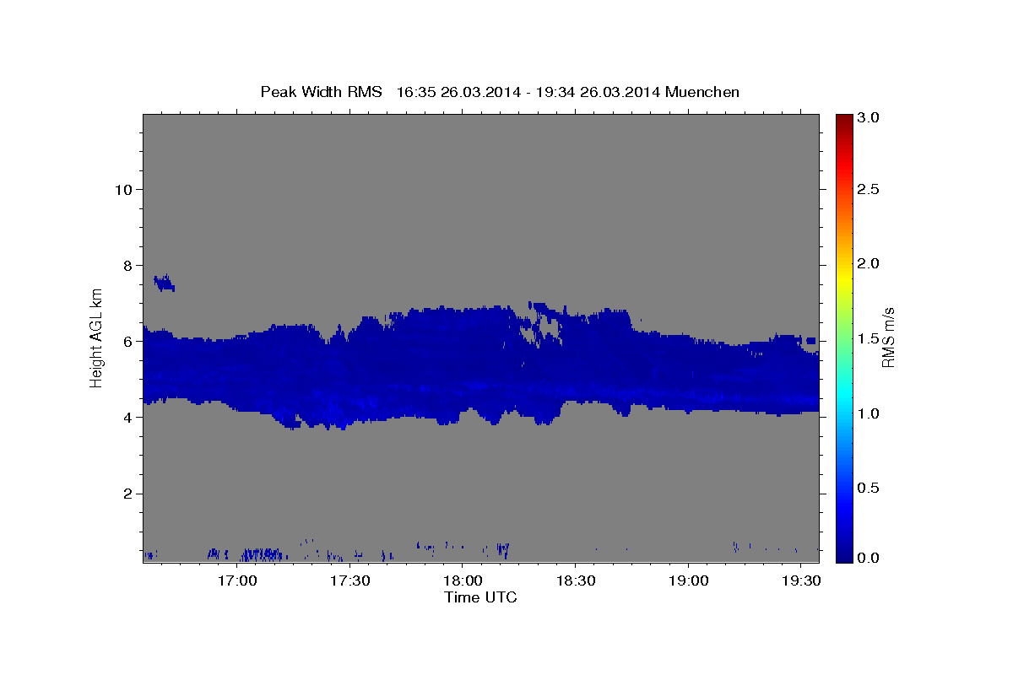Viewport: 1013px width, 675px height.
Task: Click the height tick label 4
Action: (127, 417)
